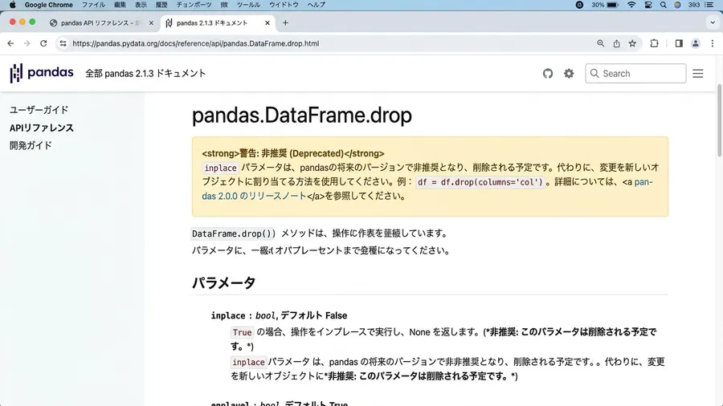Go forward to the next page
Screen dimensions: 723x406
27,43
